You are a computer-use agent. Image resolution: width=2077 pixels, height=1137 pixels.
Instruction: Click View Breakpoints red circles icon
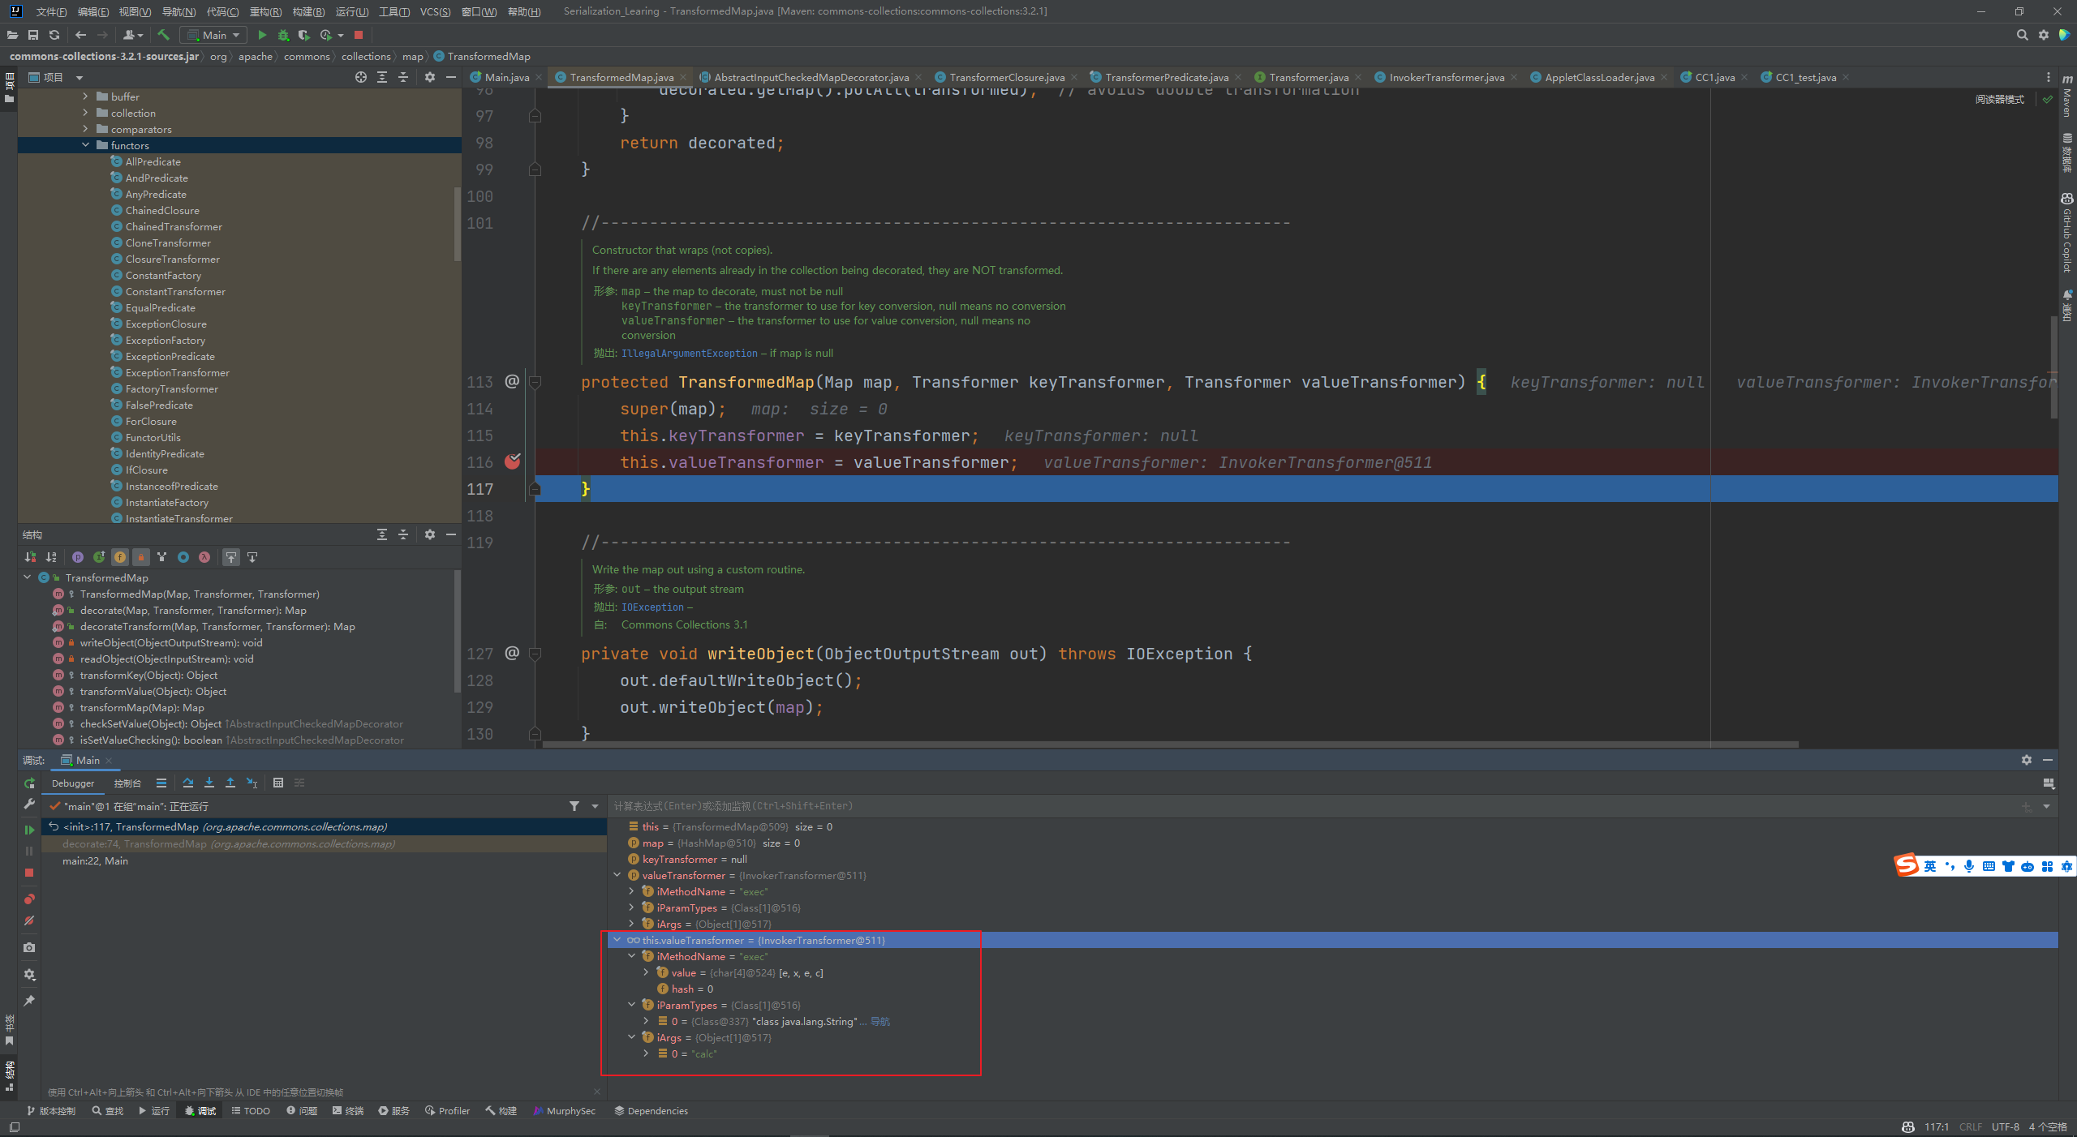point(29,899)
